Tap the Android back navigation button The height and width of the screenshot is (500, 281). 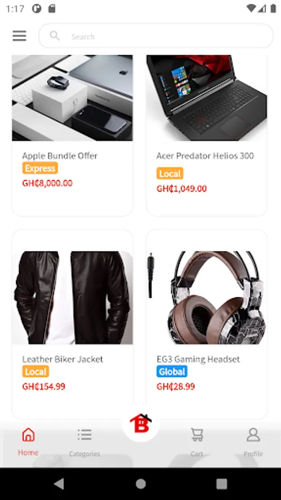click(x=59, y=484)
